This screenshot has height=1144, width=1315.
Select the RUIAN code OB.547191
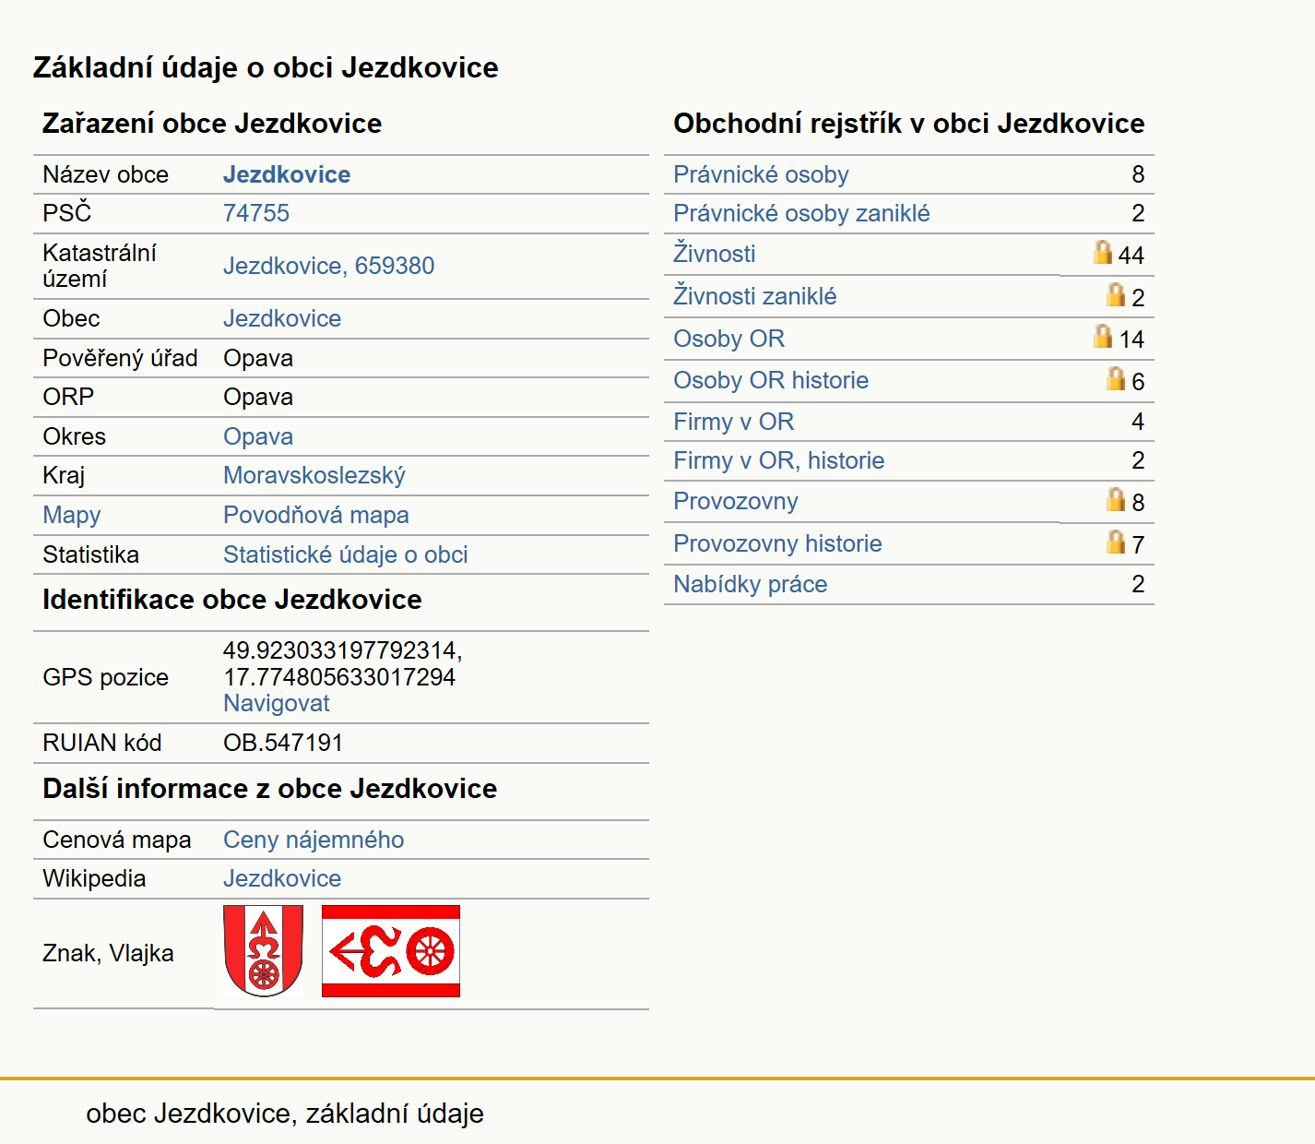tap(283, 743)
